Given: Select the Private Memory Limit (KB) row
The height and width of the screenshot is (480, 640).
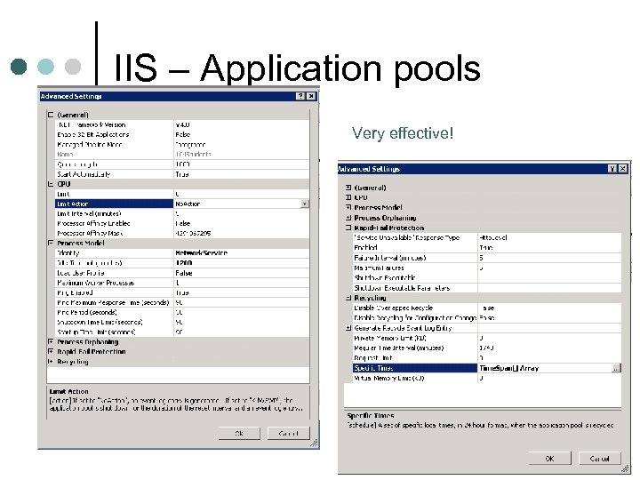Looking at the screenshot, I should coord(487,338).
